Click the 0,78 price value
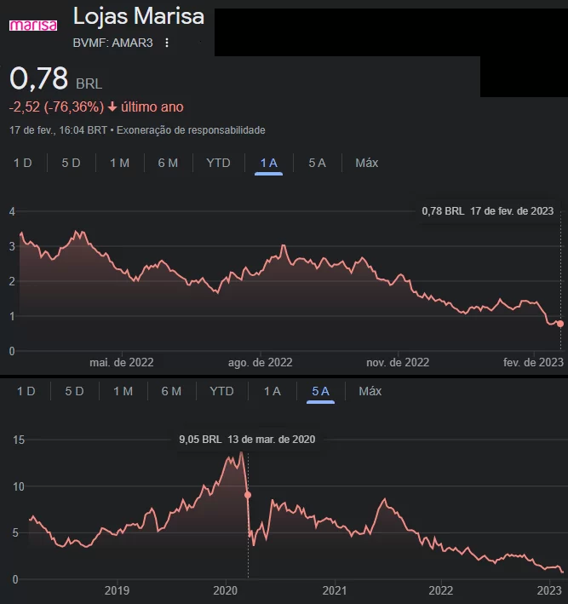Image resolution: width=568 pixels, height=604 pixels. (x=39, y=78)
